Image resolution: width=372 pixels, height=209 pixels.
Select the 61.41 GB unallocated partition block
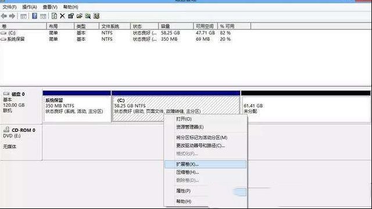tap(306, 106)
